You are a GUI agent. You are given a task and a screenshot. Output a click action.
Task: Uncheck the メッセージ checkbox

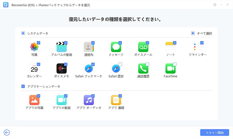(120, 43)
